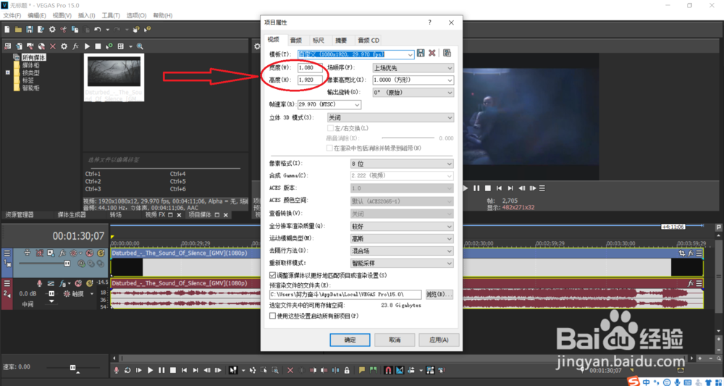
Task: Open output rotation dropdown
Action: [413, 93]
